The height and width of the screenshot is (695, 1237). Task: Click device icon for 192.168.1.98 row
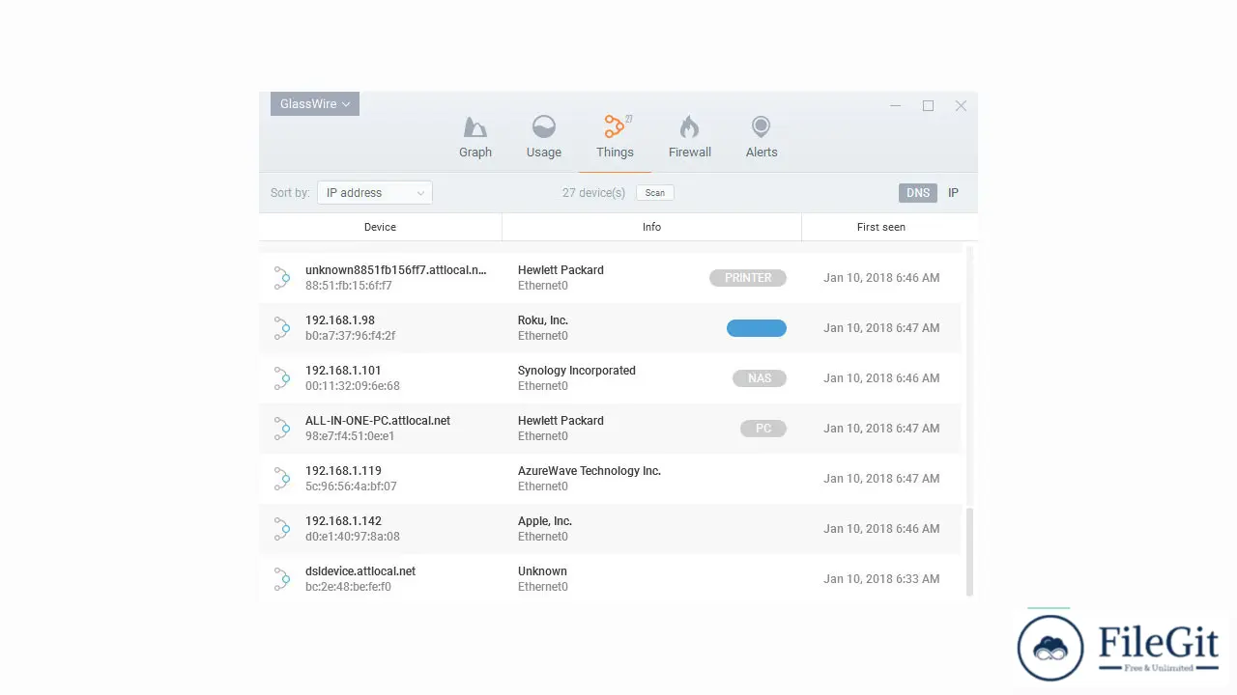[281, 328]
